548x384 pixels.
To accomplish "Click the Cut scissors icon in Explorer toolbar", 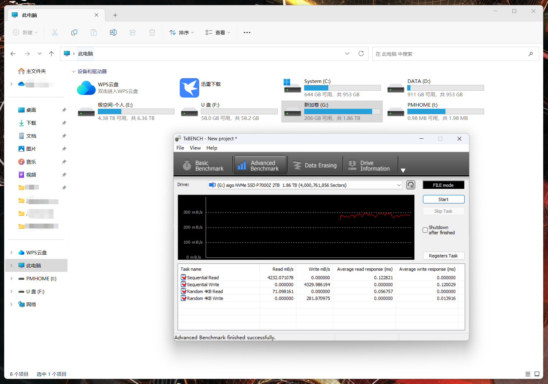I will [55, 32].
